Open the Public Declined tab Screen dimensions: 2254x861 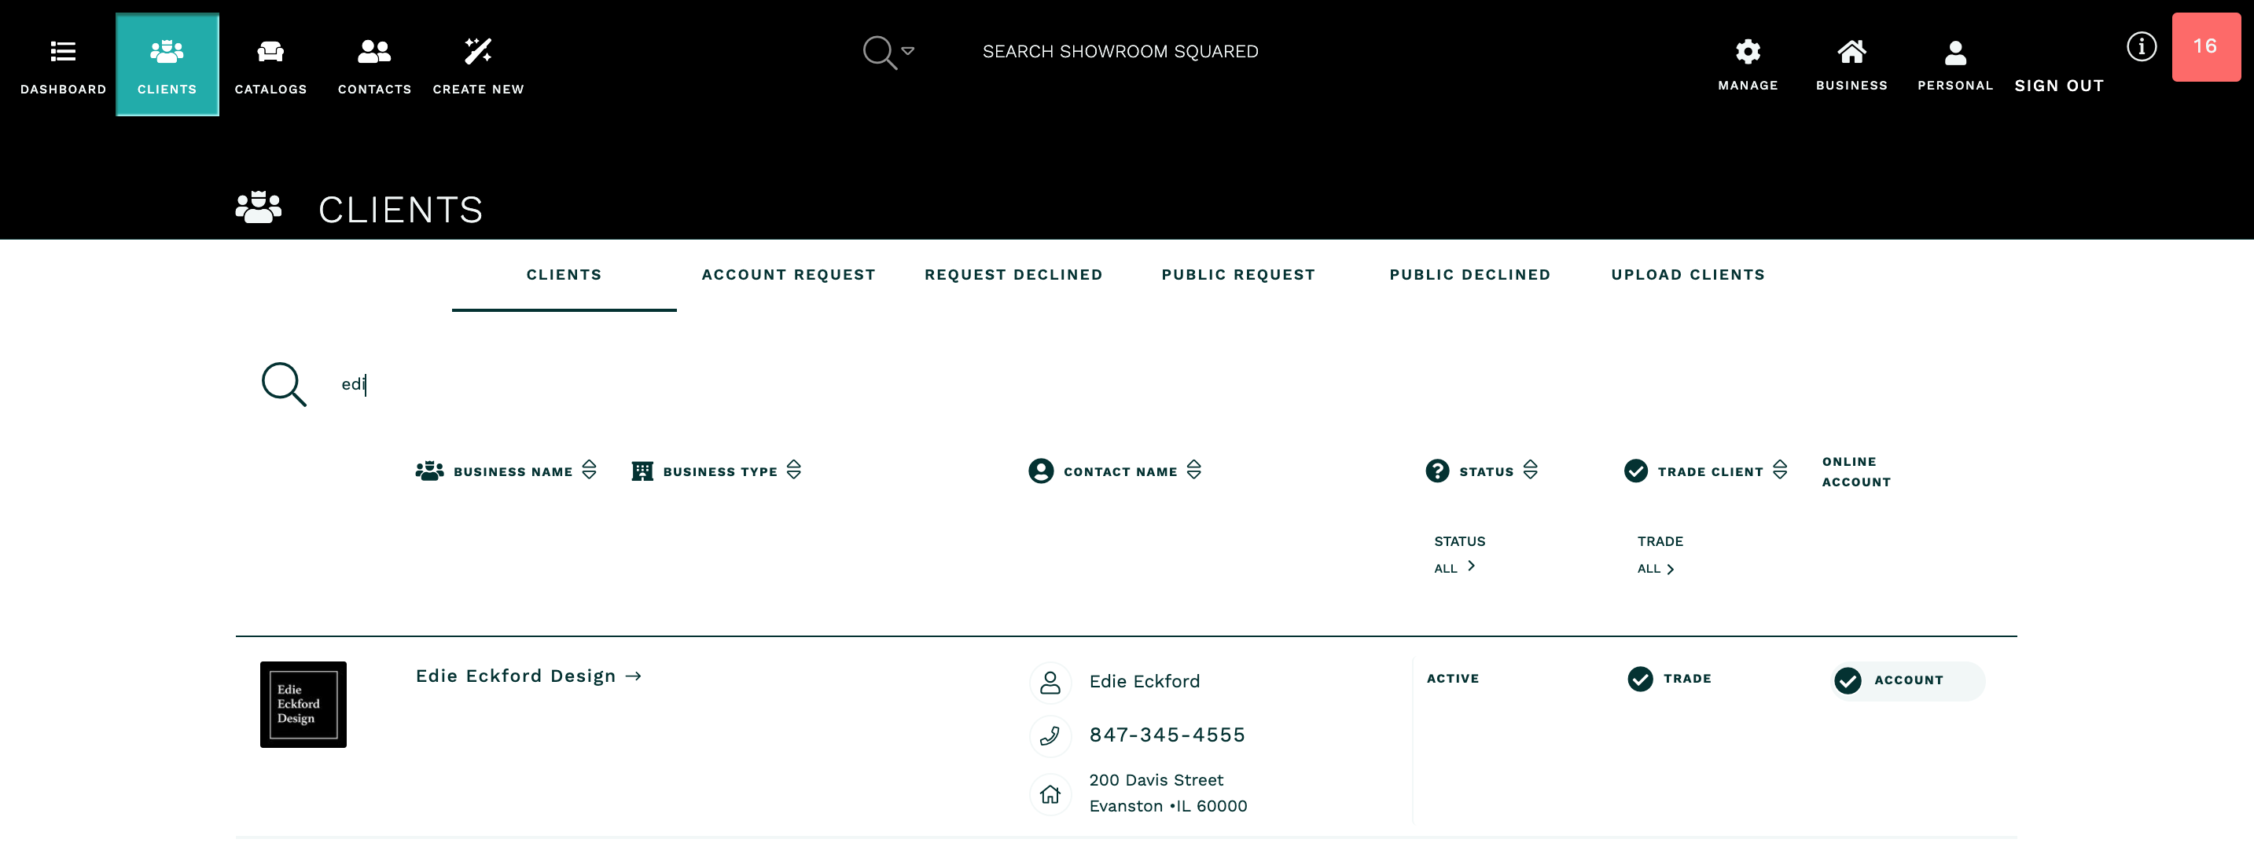(1470, 274)
